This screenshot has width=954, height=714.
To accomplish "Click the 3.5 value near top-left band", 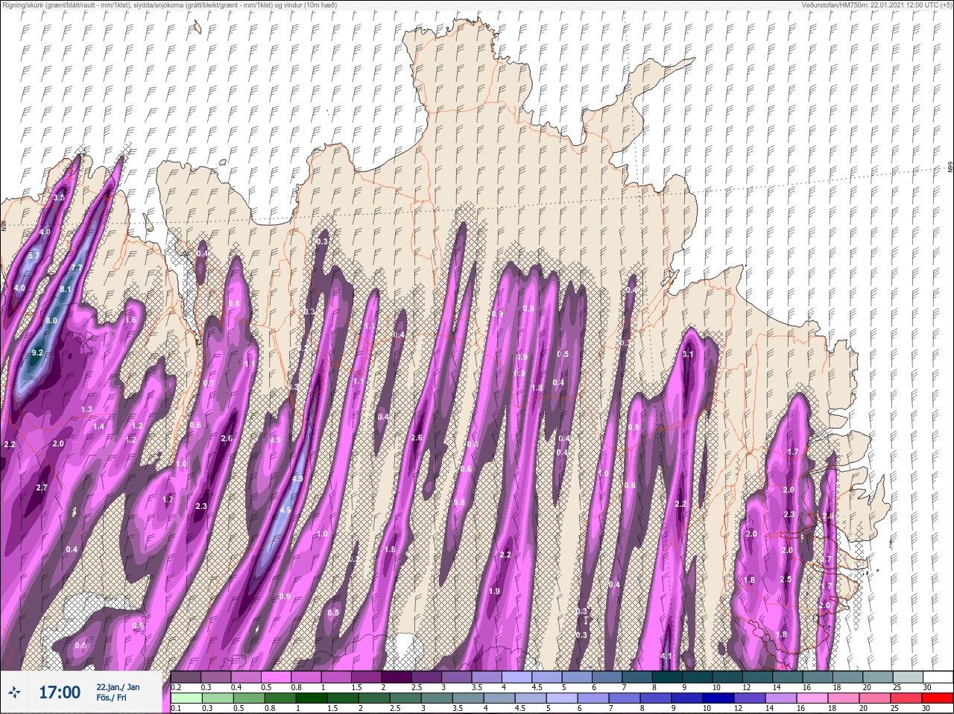I will click(60, 198).
